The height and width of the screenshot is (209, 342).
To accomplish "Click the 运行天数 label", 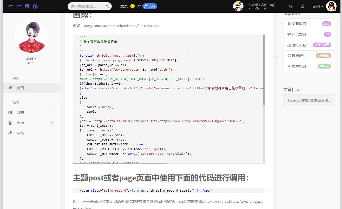I will [299, 45].
